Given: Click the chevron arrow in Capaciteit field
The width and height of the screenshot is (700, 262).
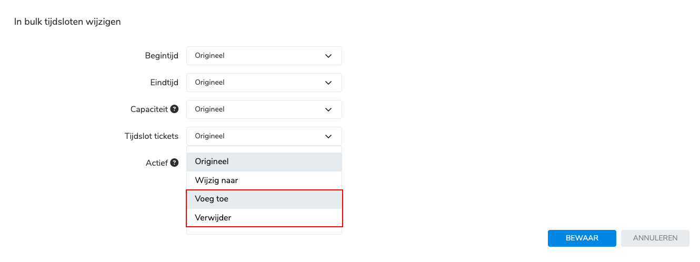Looking at the screenshot, I should (x=328, y=109).
